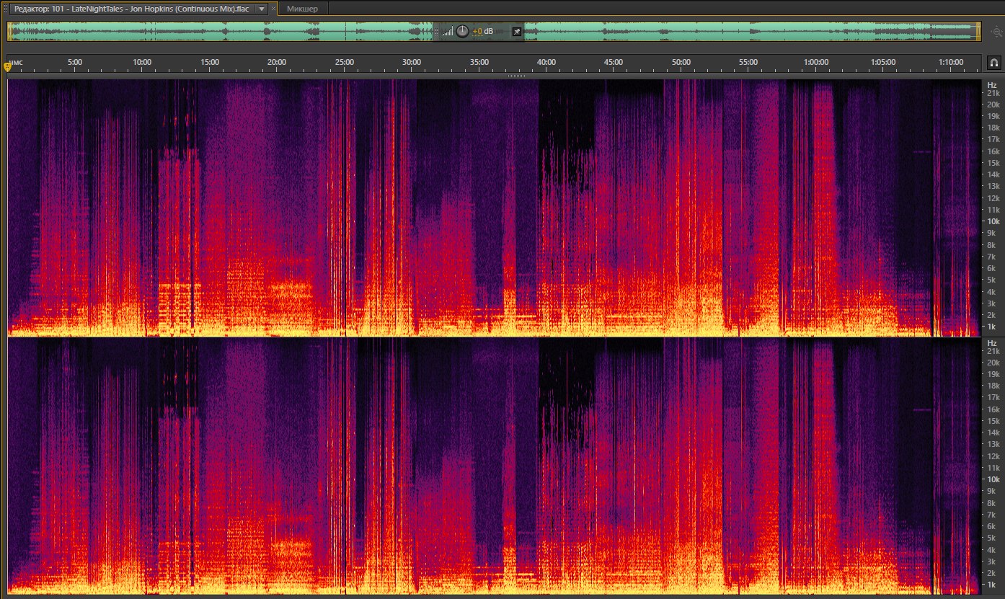Viewport: 1005px width, 599px height.
Task: Click the divider grip below time ruler
Action: (516, 76)
